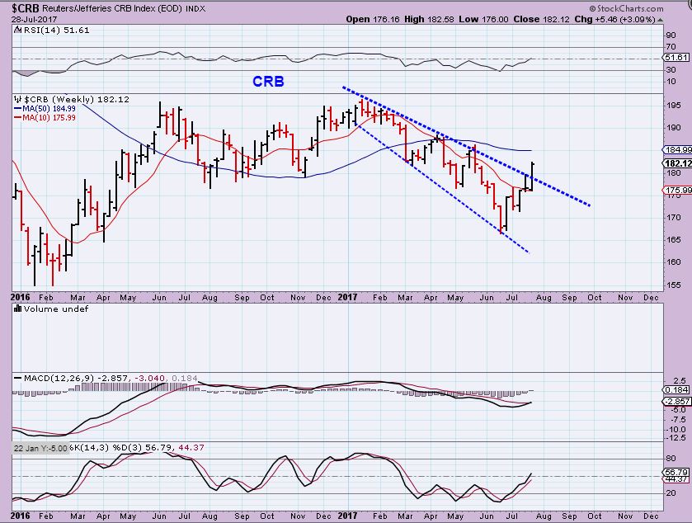Click the 165 price axis label
The width and height of the screenshot is (692, 523).
(674, 240)
